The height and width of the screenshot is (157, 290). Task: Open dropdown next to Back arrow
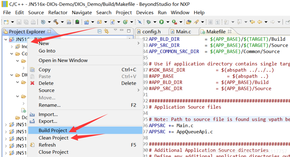point(266,22)
